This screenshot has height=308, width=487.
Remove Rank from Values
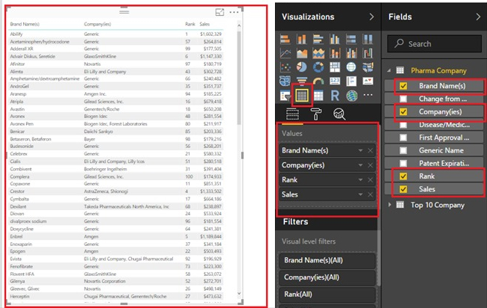coord(370,179)
